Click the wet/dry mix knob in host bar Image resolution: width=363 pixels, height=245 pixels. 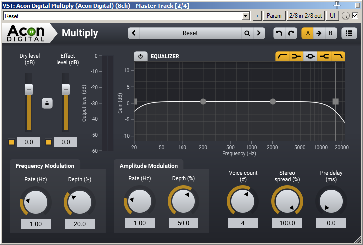coord(346,16)
